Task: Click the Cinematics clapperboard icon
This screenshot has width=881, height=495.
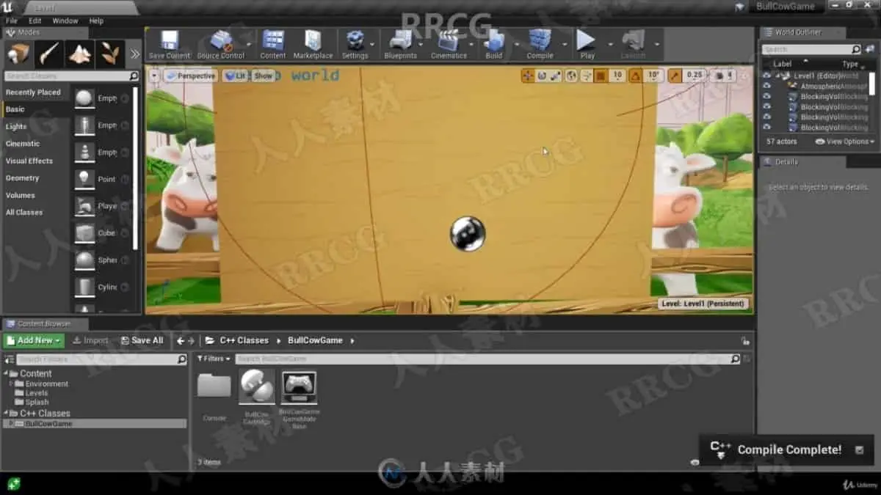Action: point(449,45)
